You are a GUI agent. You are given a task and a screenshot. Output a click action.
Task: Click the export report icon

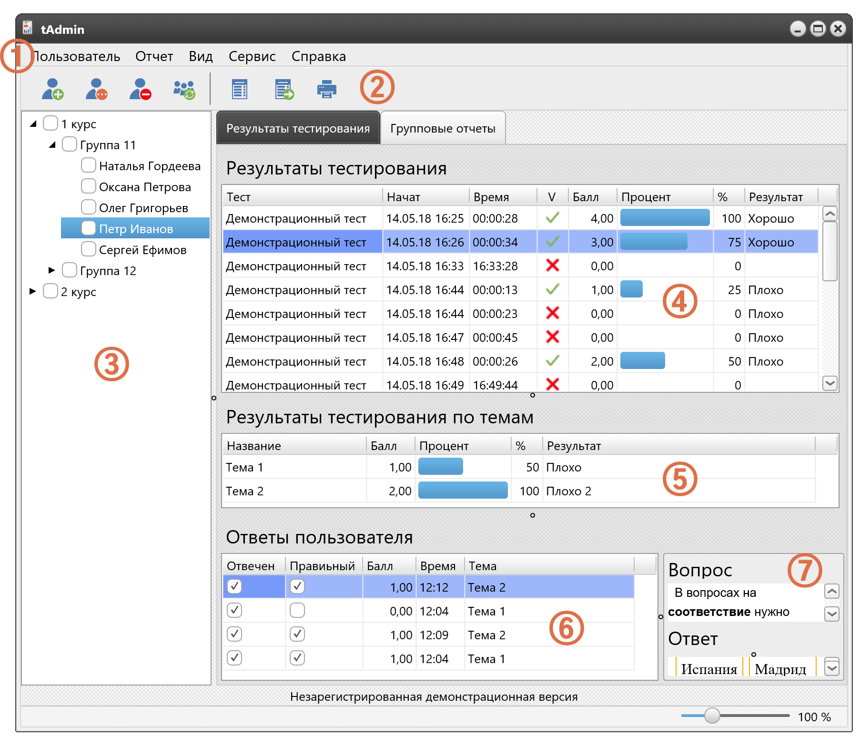tap(284, 89)
